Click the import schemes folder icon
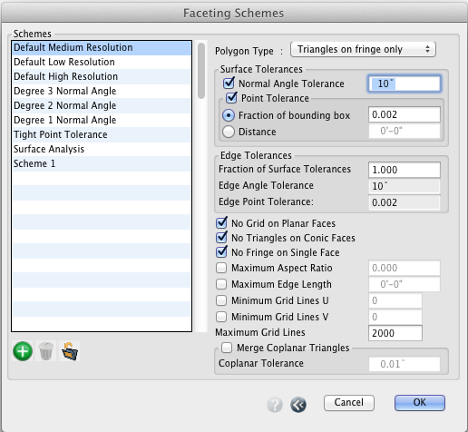This screenshot has width=468, height=432. pyautogui.click(x=70, y=351)
